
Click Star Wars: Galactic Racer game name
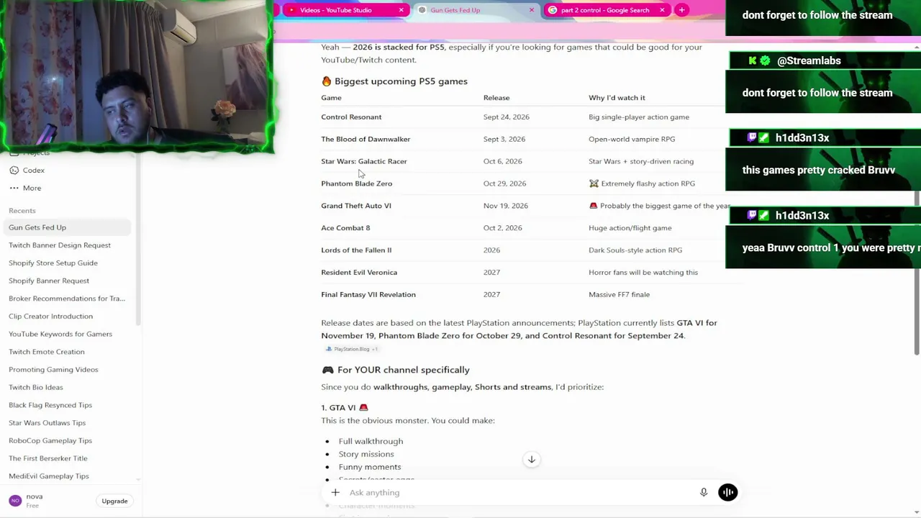[x=364, y=161]
